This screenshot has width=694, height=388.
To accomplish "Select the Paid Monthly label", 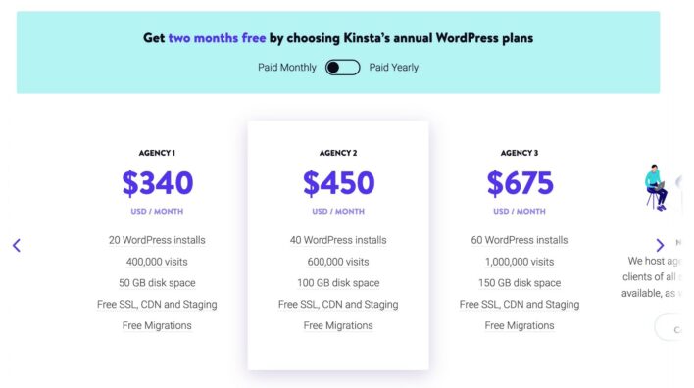I will (287, 68).
